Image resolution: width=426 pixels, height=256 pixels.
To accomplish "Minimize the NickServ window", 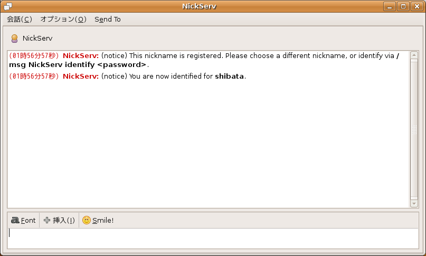I will click(x=390, y=6).
